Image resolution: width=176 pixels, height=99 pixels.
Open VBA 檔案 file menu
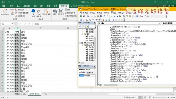point(86,13)
